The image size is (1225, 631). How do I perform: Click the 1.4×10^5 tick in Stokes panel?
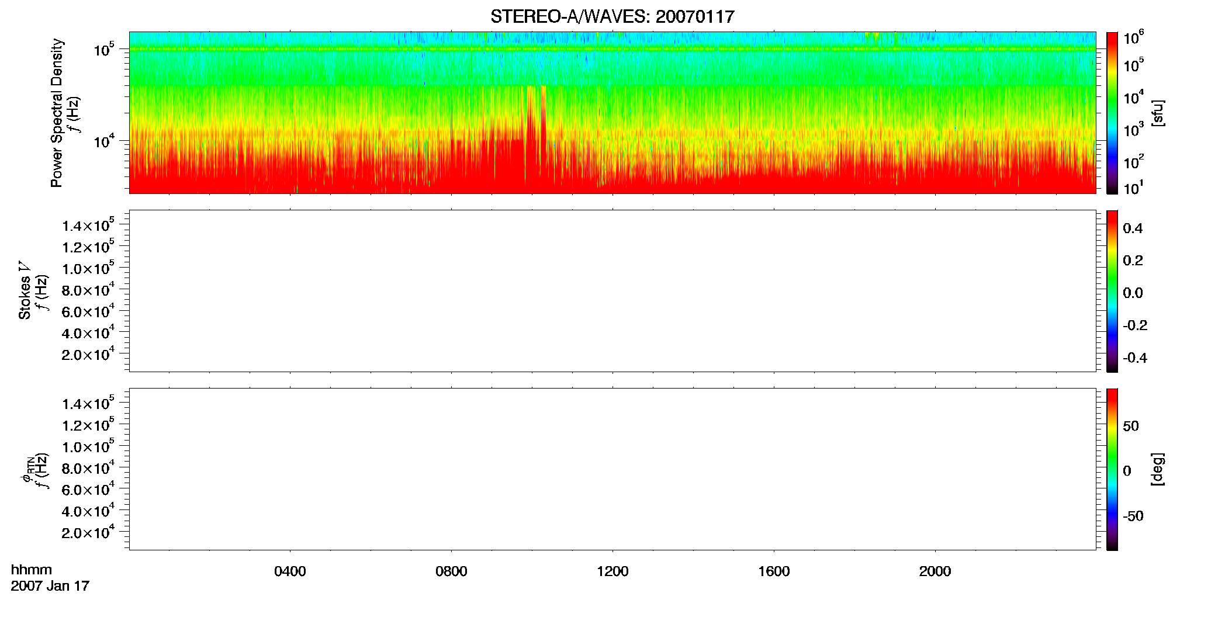(88, 225)
